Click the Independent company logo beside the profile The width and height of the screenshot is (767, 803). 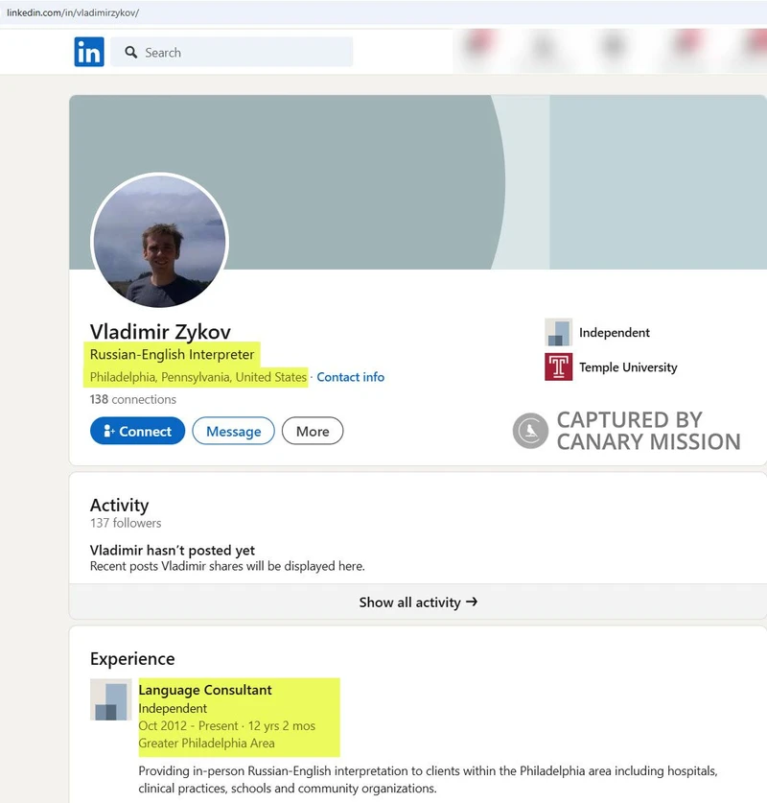coord(557,333)
